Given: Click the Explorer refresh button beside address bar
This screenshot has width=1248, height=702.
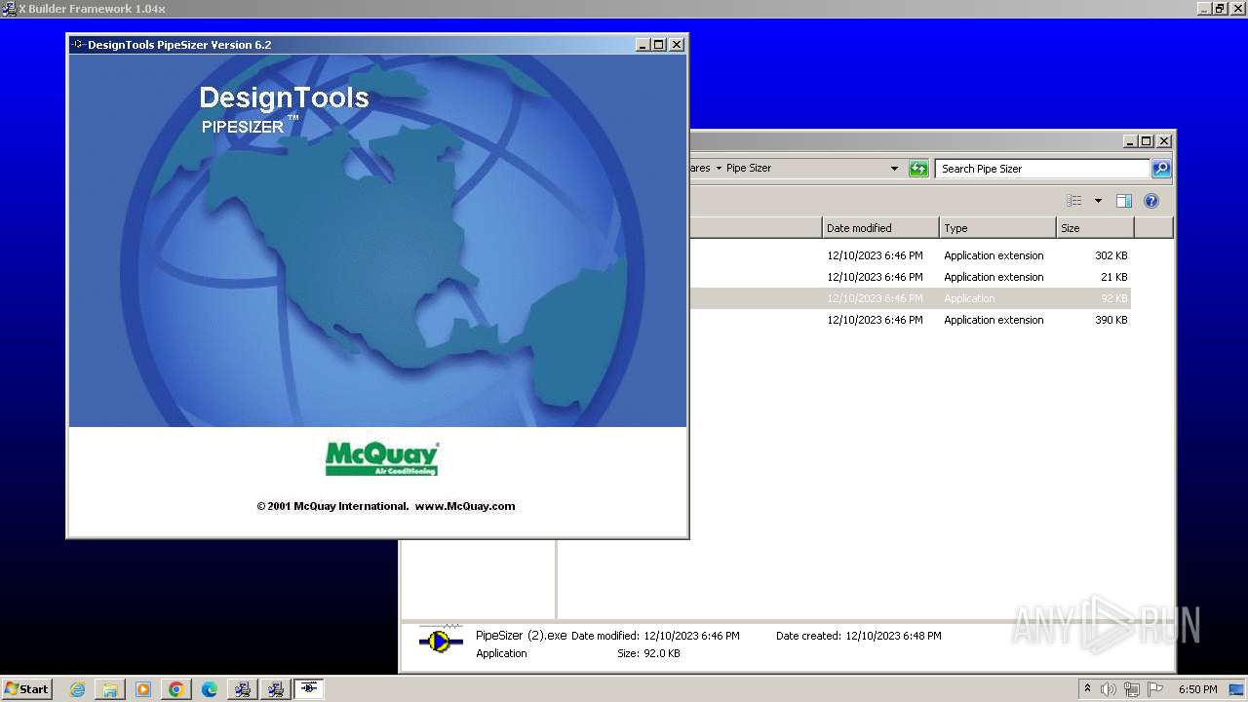Looking at the screenshot, I should pyautogui.click(x=918, y=169).
